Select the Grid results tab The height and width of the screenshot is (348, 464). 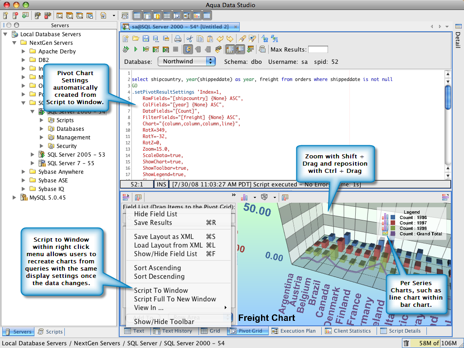tap(211, 331)
